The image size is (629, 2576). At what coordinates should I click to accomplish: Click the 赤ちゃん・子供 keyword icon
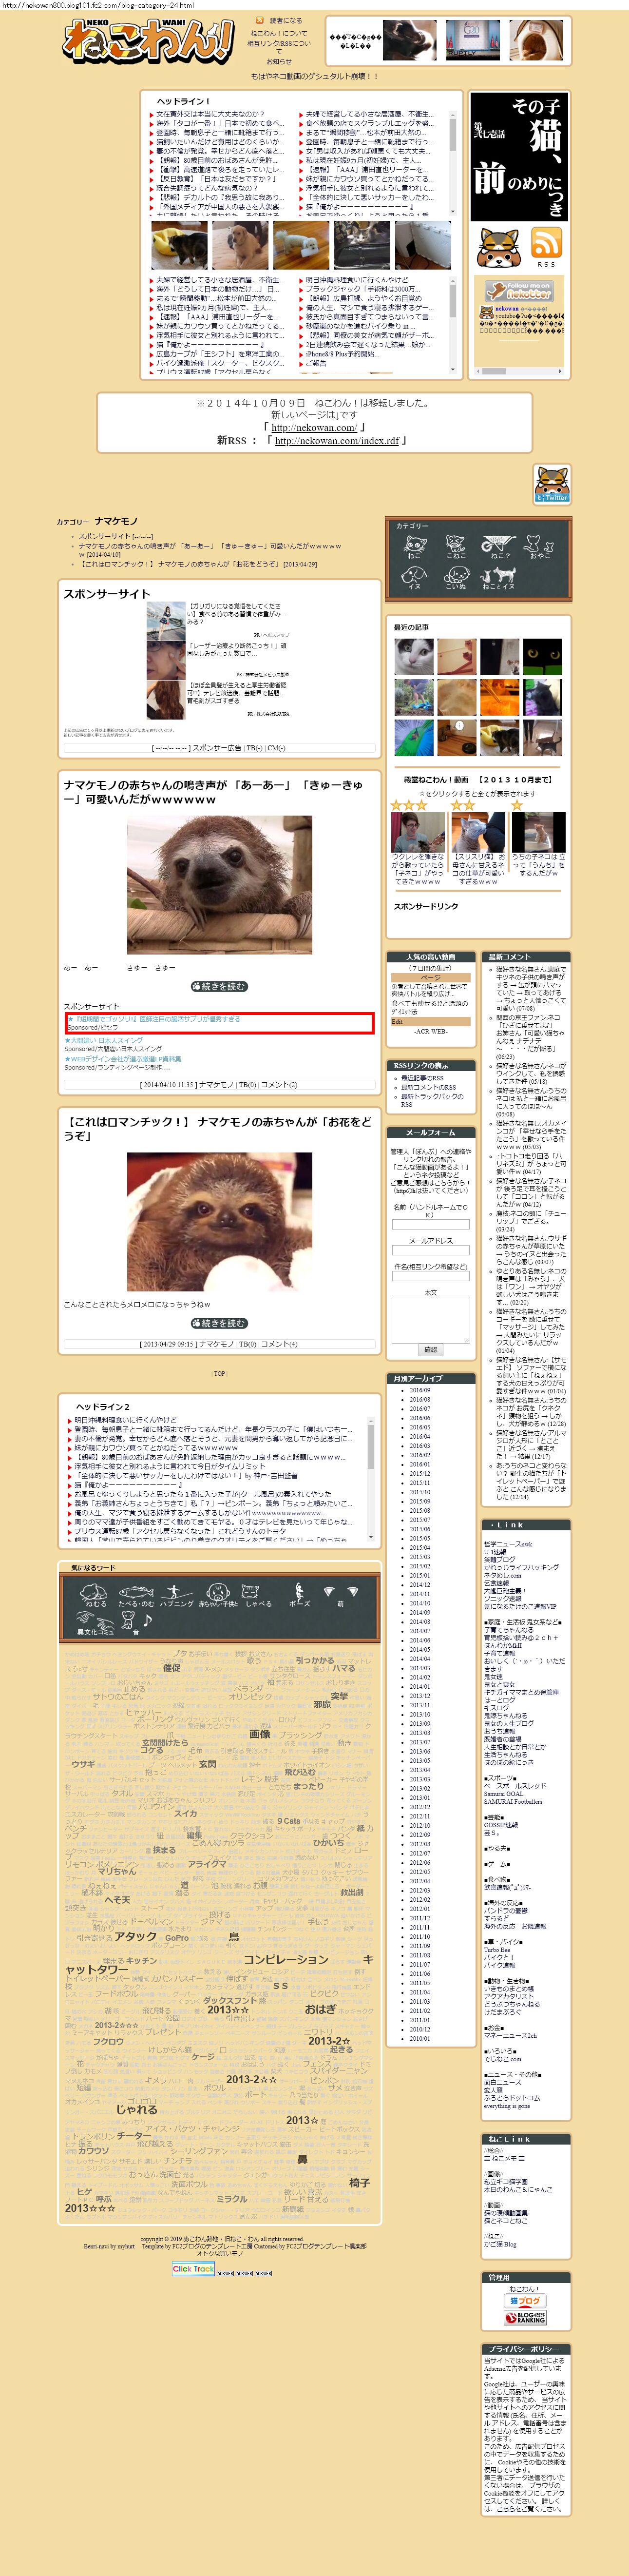coord(217,1595)
